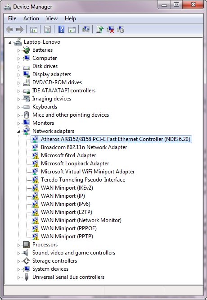
Task: Click the Back arrow in toolbar
Action: 9,29
